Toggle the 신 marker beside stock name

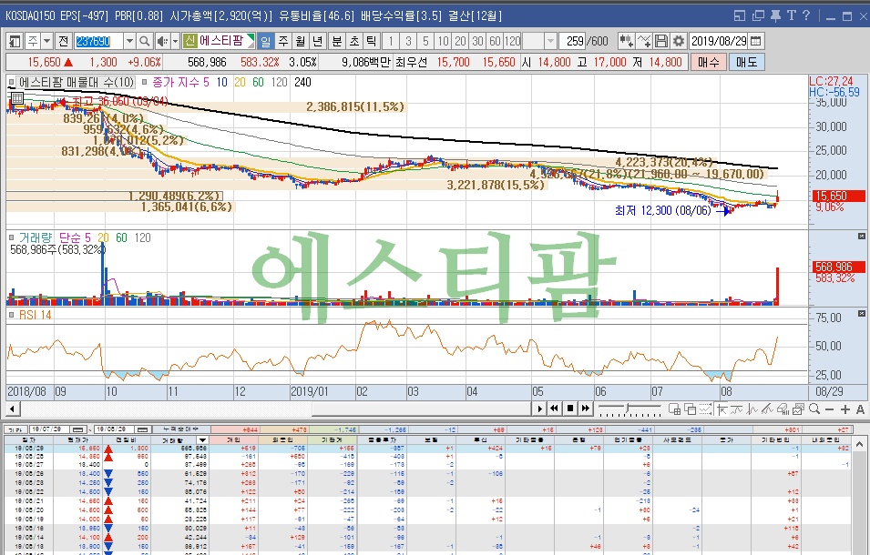click(189, 41)
